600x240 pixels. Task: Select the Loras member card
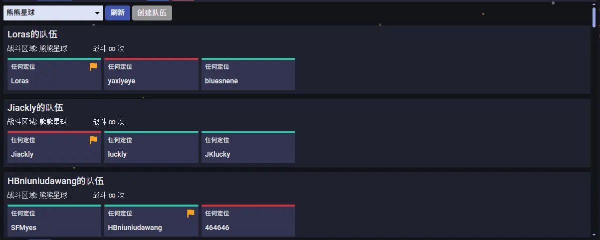tap(54, 74)
